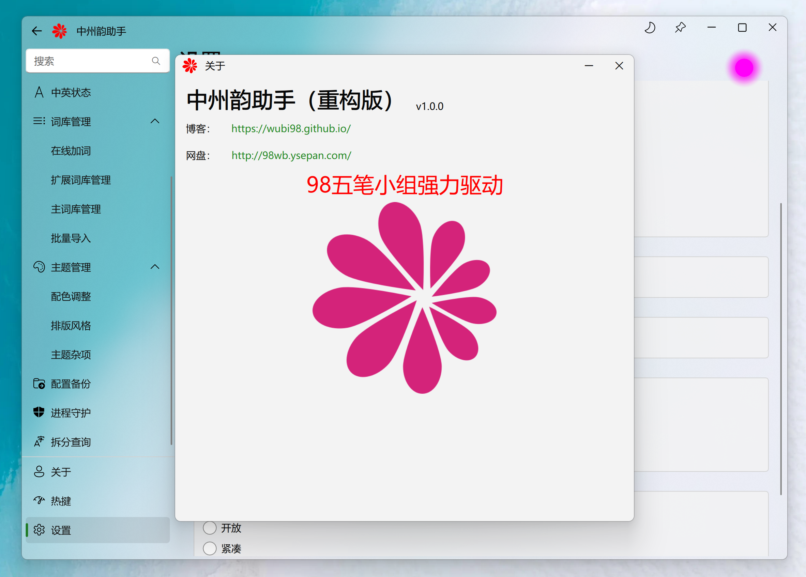This screenshot has width=806, height=577.
Task: Open 配置备份 from the sidebar
Action: [70, 384]
